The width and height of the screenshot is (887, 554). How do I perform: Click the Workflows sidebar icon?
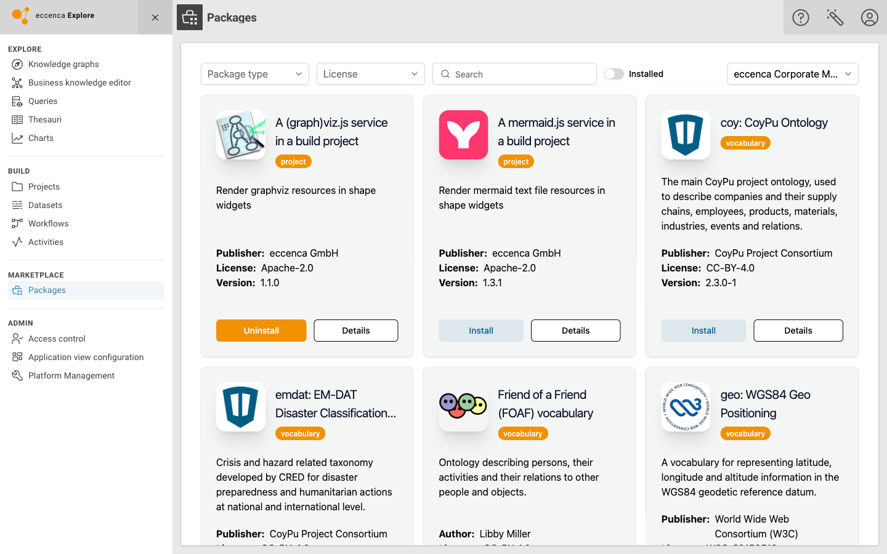tap(17, 223)
